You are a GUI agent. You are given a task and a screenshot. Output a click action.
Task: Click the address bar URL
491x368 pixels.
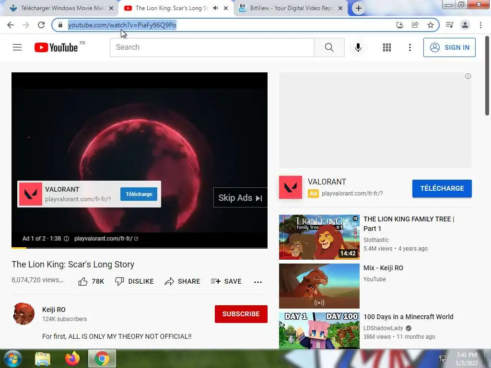122,25
